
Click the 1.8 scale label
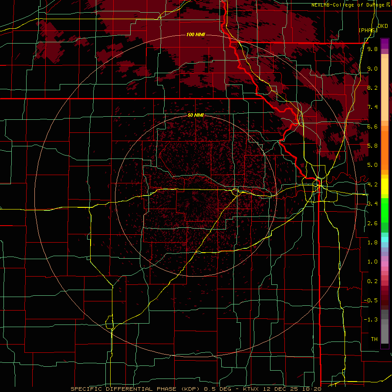[x=372, y=243]
